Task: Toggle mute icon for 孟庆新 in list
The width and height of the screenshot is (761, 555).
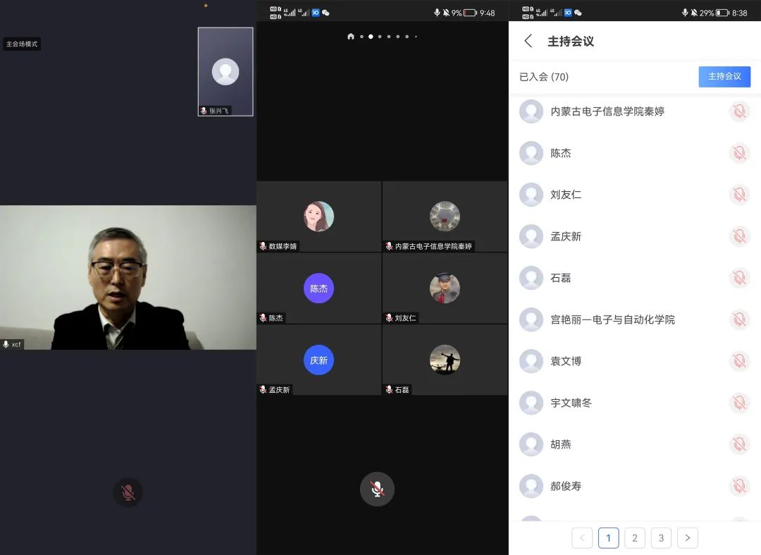Action: pyautogui.click(x=739, y=236)
